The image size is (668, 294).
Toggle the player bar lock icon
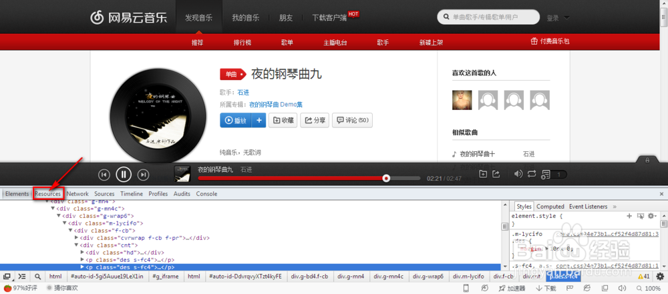point(647,160)
